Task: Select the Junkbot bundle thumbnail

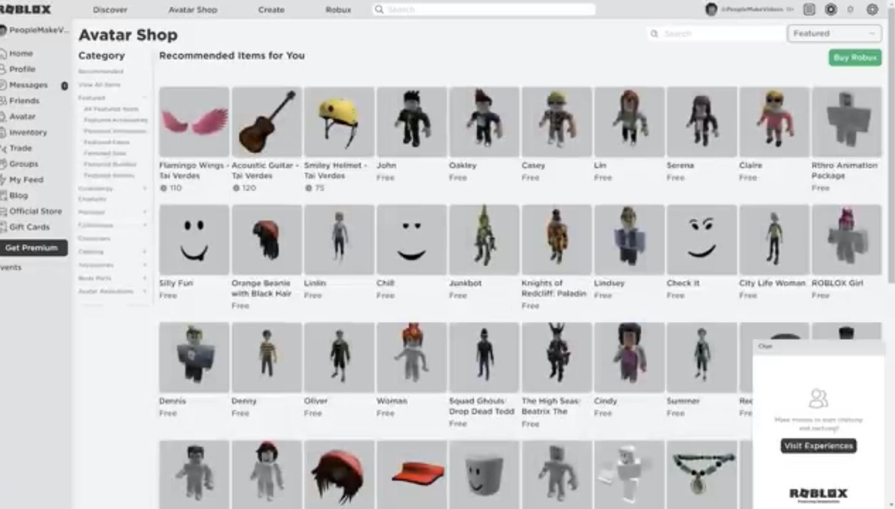Action: [484, 240]
